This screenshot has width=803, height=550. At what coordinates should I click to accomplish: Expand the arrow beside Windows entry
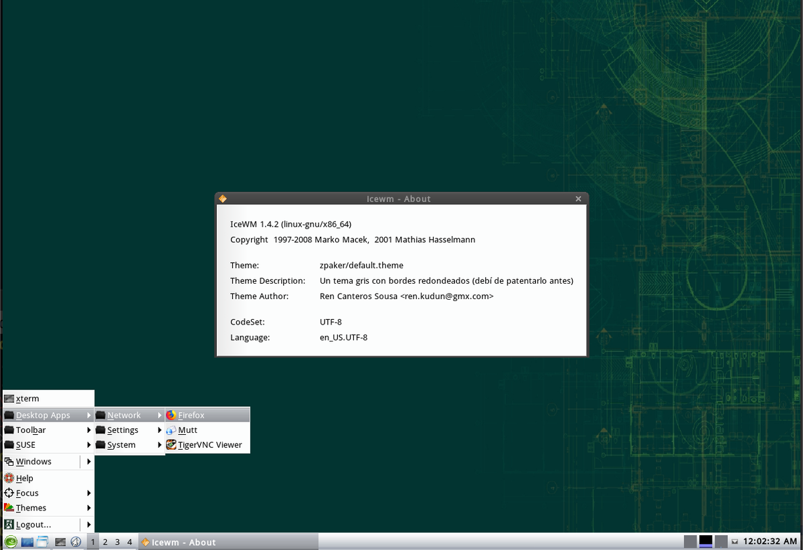pyautogui.click(x=88, y=461)
